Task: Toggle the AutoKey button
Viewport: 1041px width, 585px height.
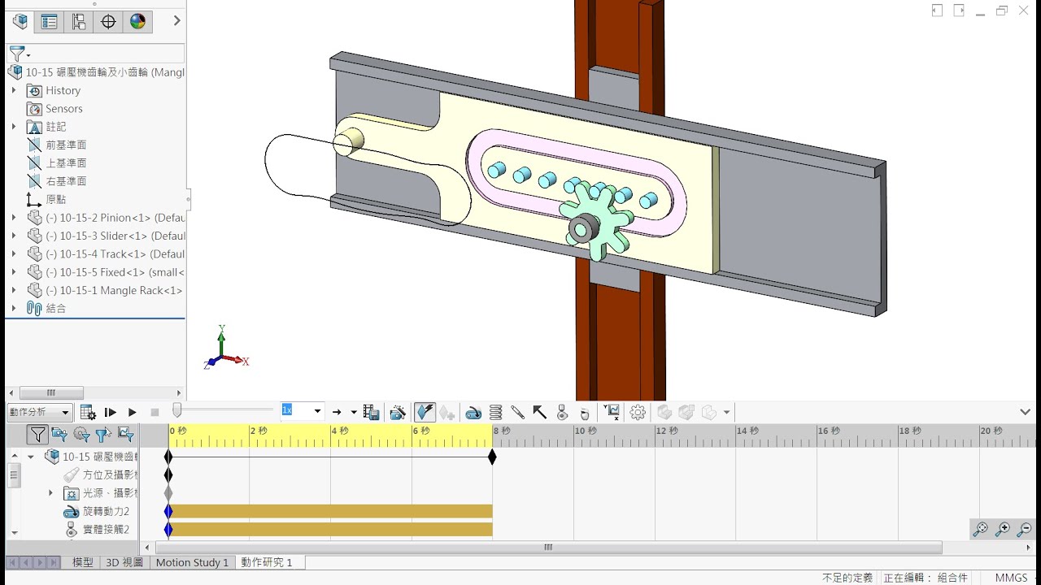Action: click(425, 413)
